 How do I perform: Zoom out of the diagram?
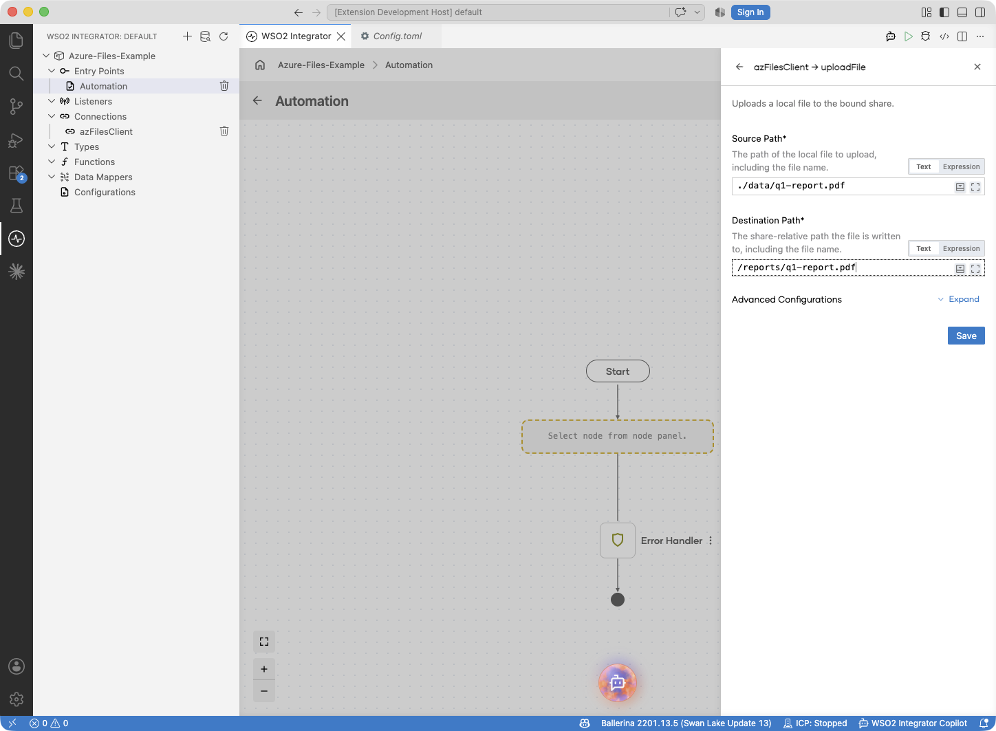(264, 691)
